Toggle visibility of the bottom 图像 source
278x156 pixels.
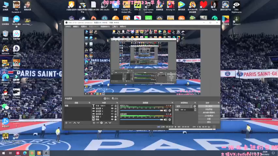112,119
